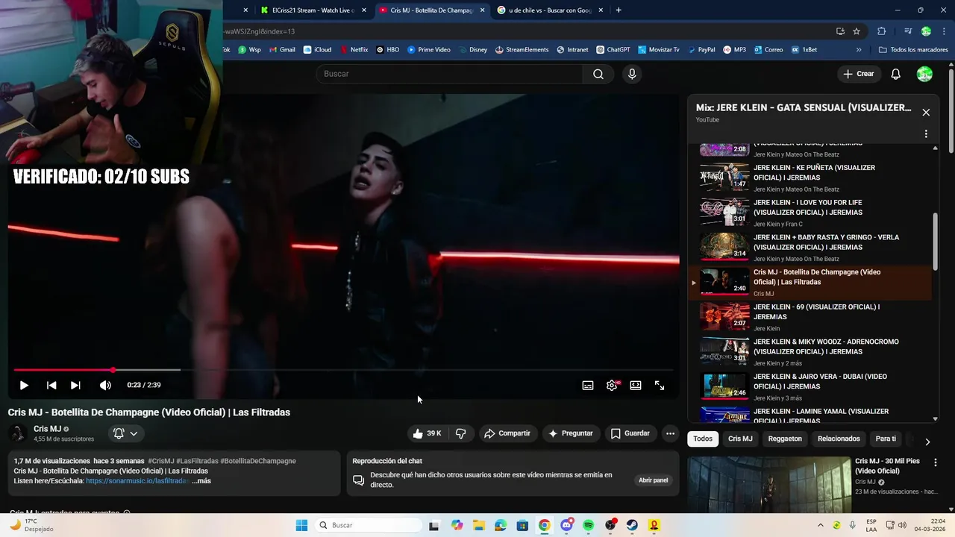Show hidden bookmarks with chevron

859,50
